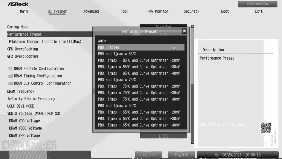This screenshot has height=159, width=282.
Task: Select PBO Enabled option
Action: [141, 47]
